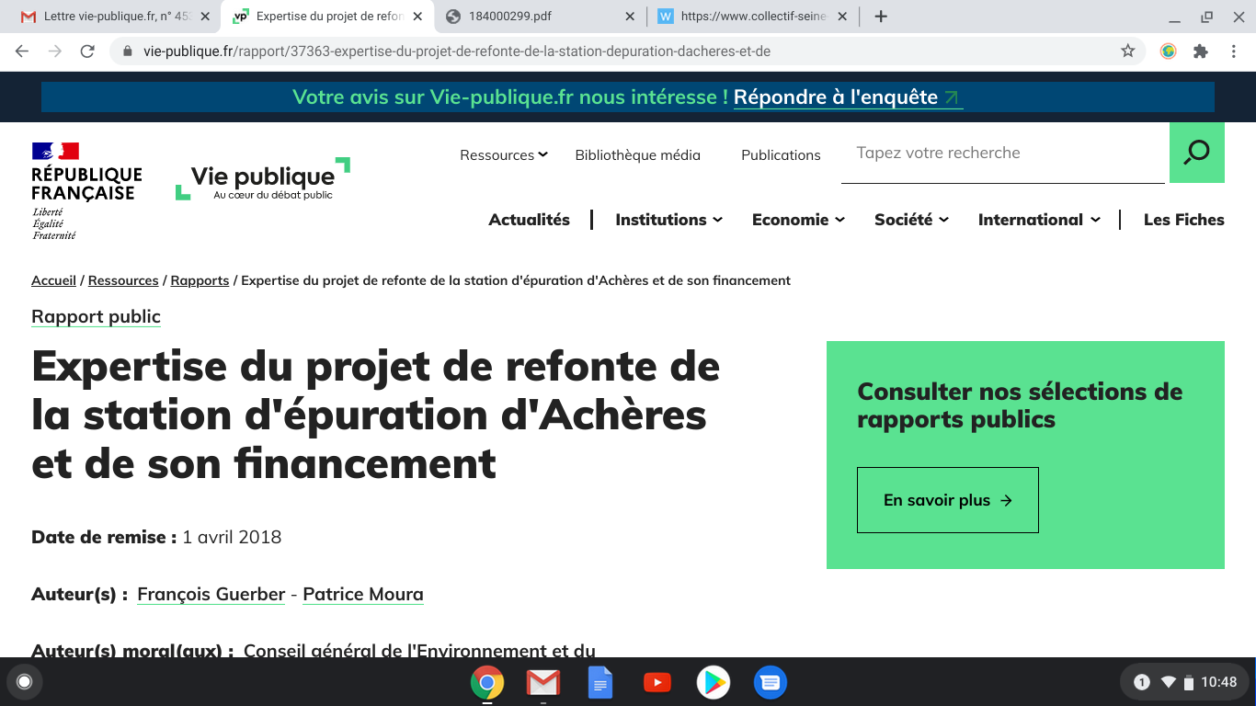1256x706 pixels.
Task: Open the system status tray clock
Action: pos(1218,682)
